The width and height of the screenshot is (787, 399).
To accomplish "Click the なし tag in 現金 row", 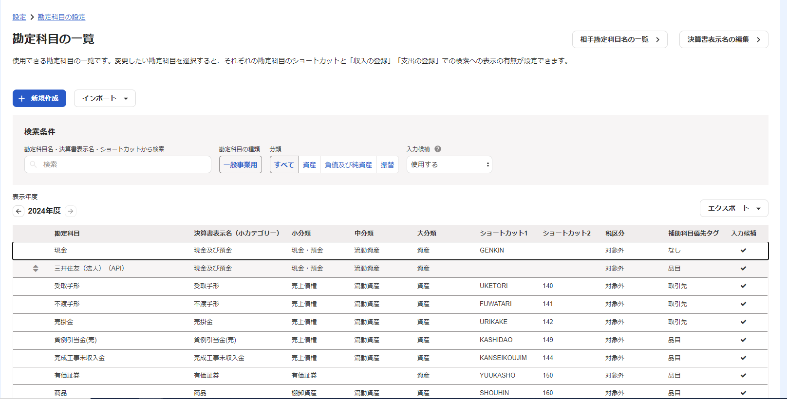I will [675, 251].
